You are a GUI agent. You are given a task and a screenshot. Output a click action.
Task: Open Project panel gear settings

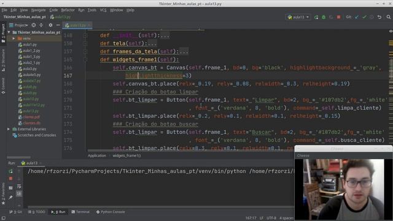[50, 25]
